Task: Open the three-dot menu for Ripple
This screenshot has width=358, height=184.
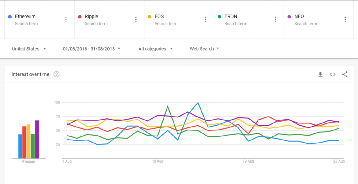Action: pyautogui.click(x=136, y=20)
